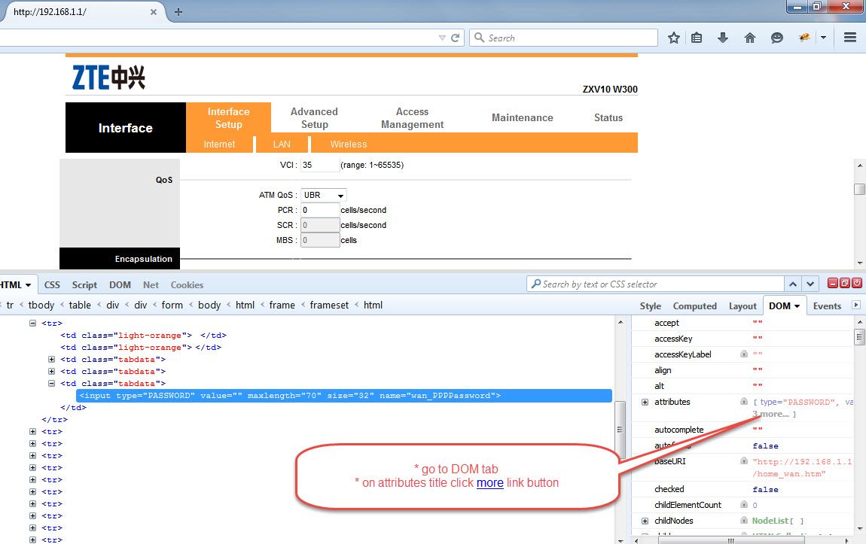Image resolution: width=866 pixels, height=544 pixels.
Task: Deactivate Firebug with the power button
Action: pyautogui.click(x=856, y=284)
